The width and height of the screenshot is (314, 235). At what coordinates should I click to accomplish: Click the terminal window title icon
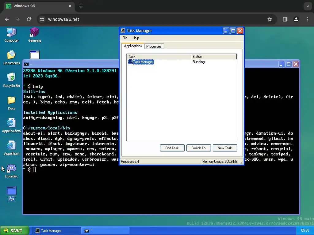(26, 64)
